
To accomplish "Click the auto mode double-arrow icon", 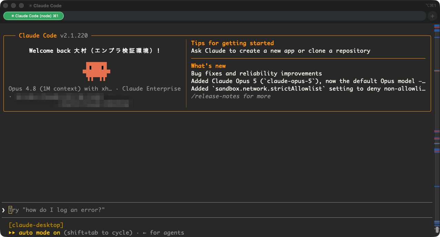I will point(12,233).
